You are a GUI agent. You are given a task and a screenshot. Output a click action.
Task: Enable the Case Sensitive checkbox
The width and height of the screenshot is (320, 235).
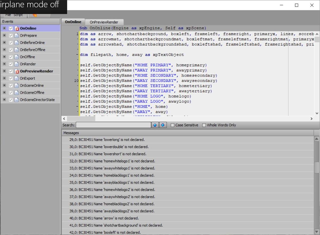[x=173, y=125]
